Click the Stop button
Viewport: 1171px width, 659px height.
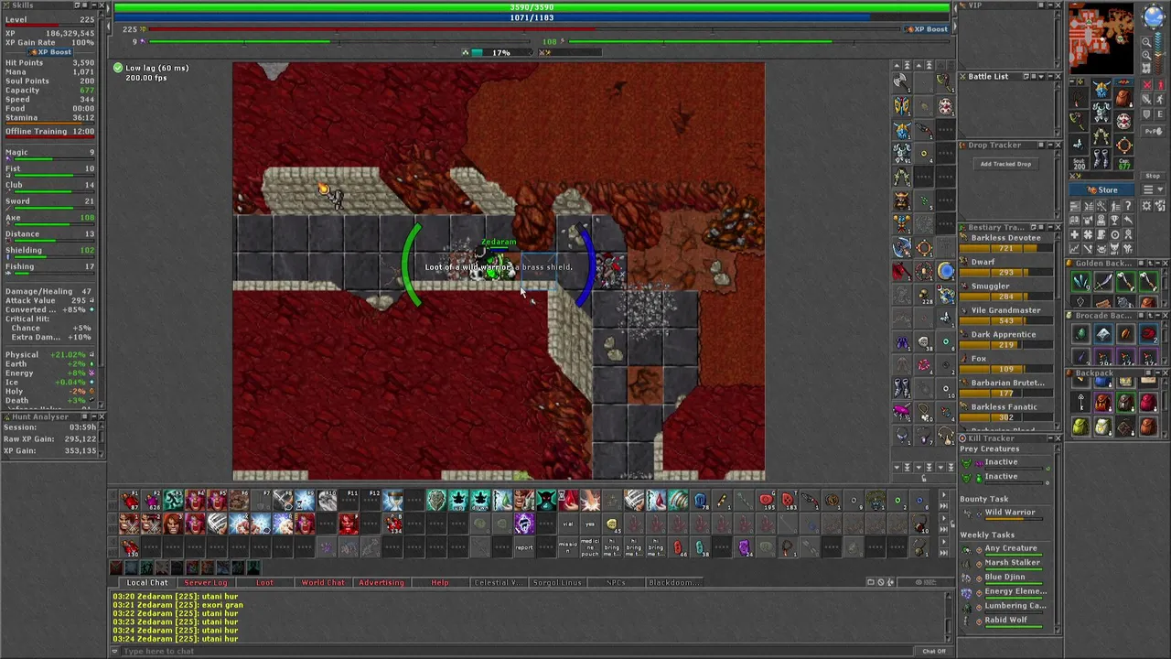pos(1153,176)
